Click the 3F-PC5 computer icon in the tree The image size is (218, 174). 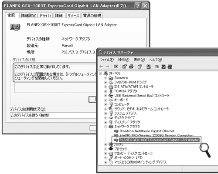click(106, 74)
